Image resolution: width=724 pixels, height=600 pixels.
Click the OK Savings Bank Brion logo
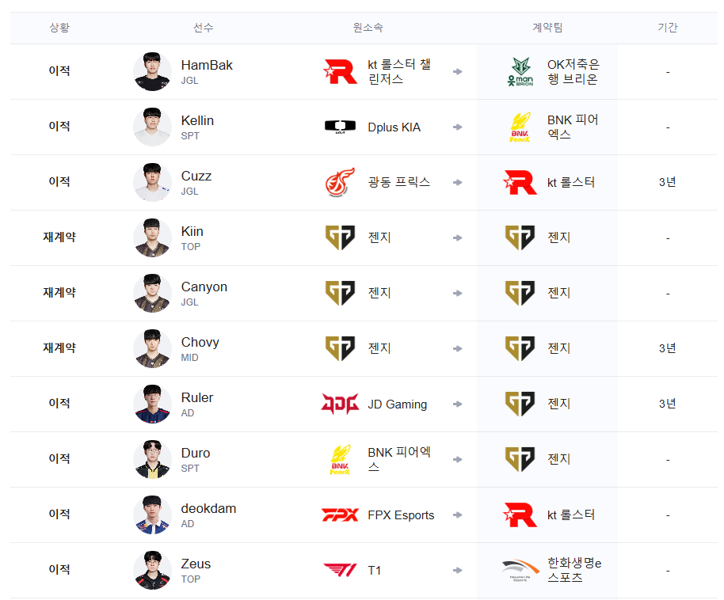point(520,71)
